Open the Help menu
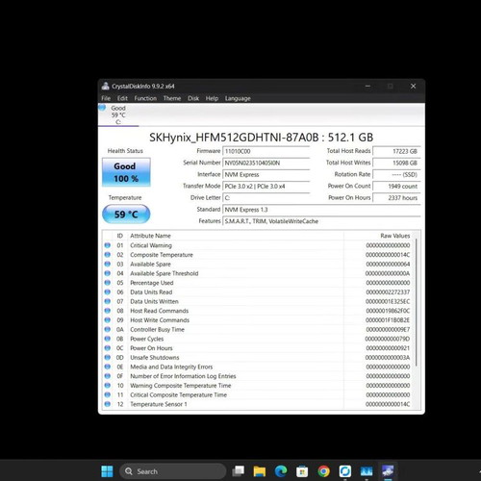 pyautogui.click(x=212, y=98)
